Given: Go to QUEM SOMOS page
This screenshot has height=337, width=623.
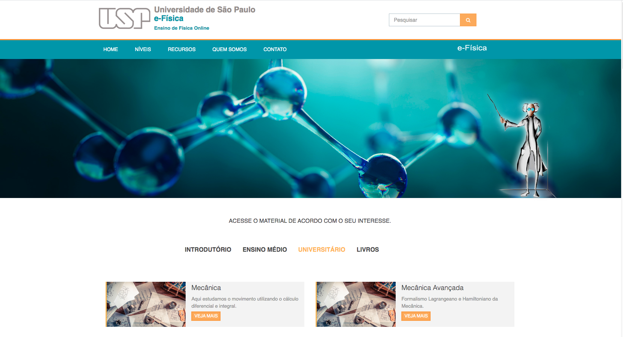Looking at the screenshot, I should (229, 49).
